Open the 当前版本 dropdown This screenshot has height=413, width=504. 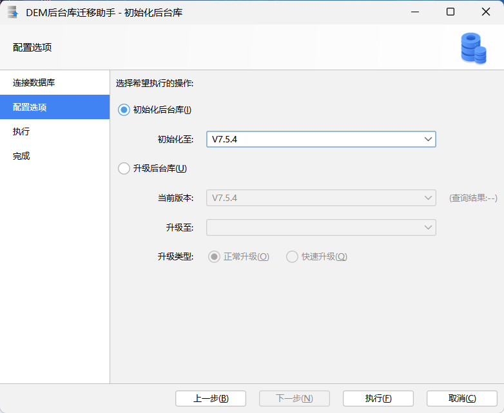point(321,198)
